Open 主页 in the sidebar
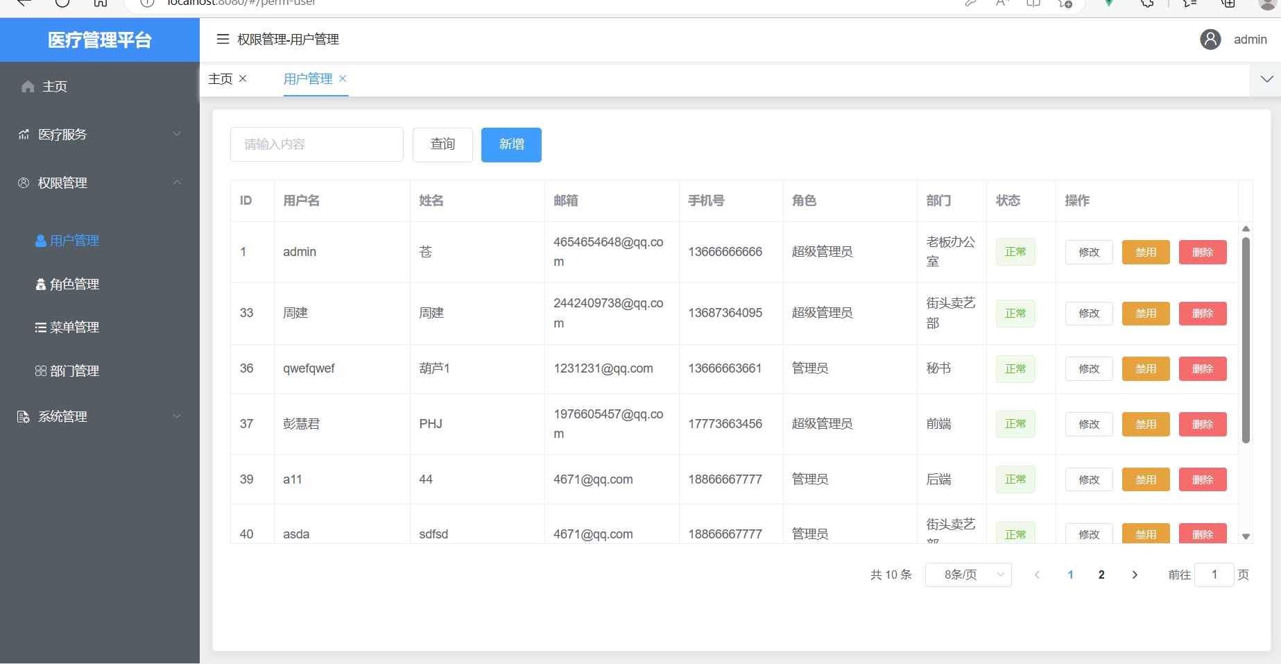The width and height of the screenshot is (1281, 664). [x=100, y=87]
